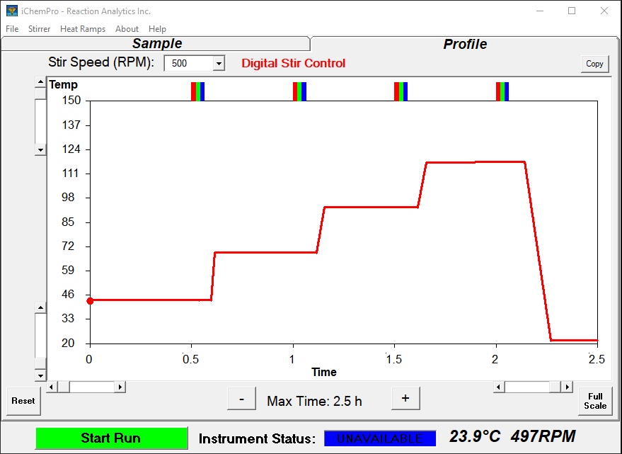
Task: Click the 23.9°C temperature readout
Action: pos(475,436)
